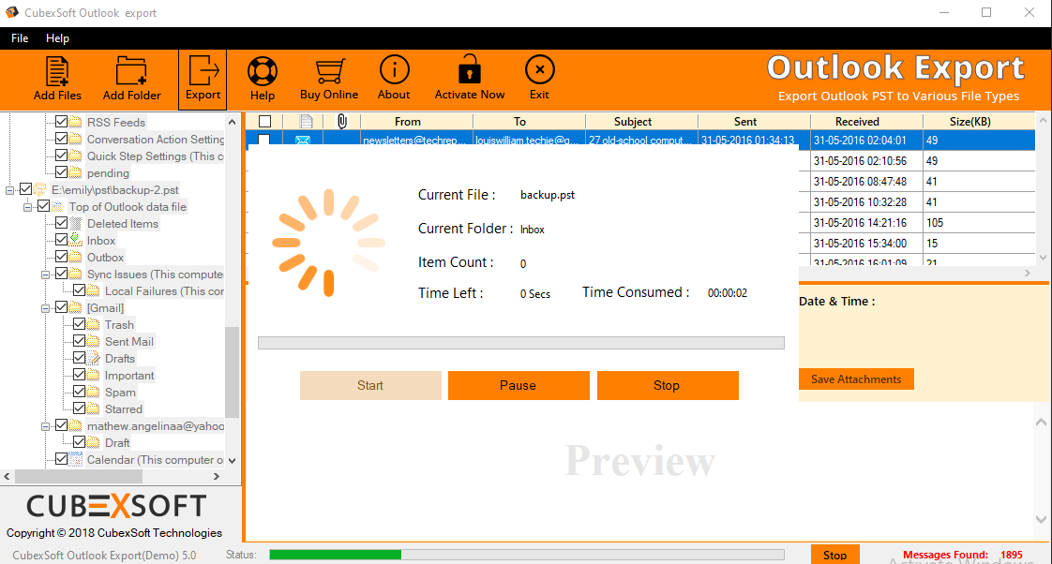
Task: Collapse the [Gmail] folder tree node
Action: (x=45, y=308)
